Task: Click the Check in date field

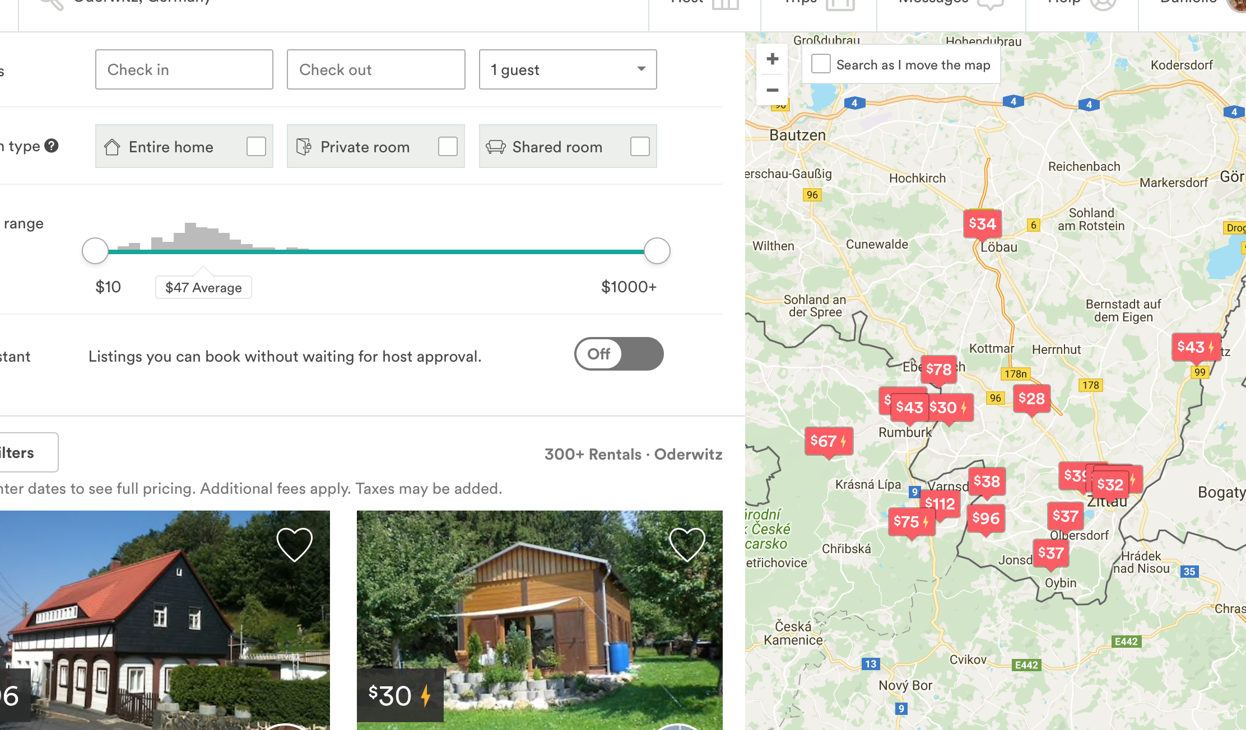Action: click(184, 69)
